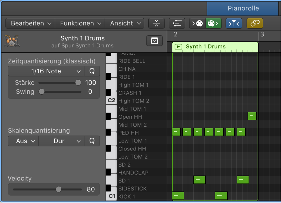Apply time quantization with Q button

point(92,71)
